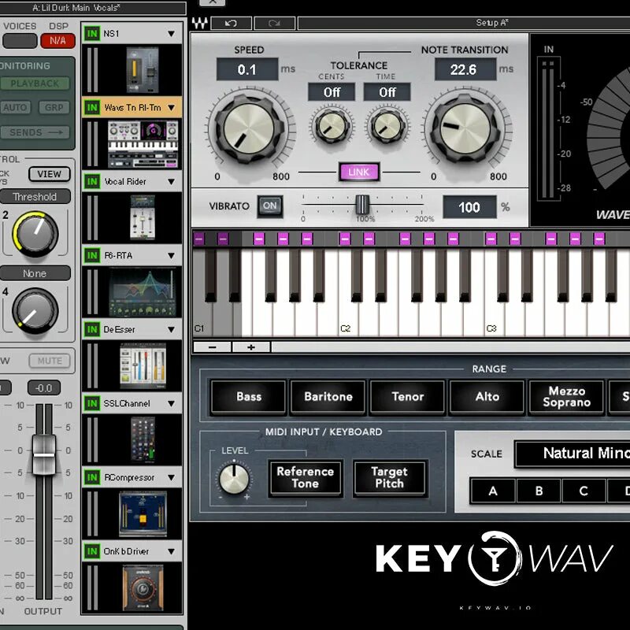The width and height of the screenshot is (630, 630).
Task: Select root note B
Action: point(539,491)
